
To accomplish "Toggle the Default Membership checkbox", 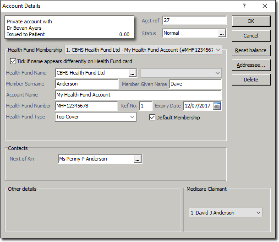I will click(153, 118).
